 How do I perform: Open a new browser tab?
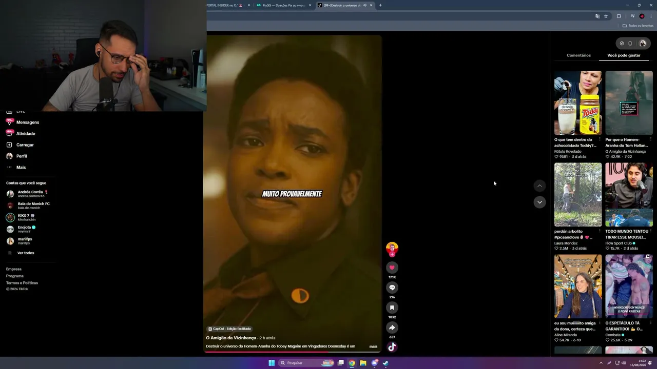point(380,5)
